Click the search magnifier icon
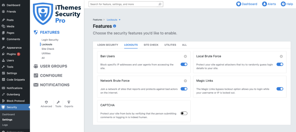 click(160, 4)
